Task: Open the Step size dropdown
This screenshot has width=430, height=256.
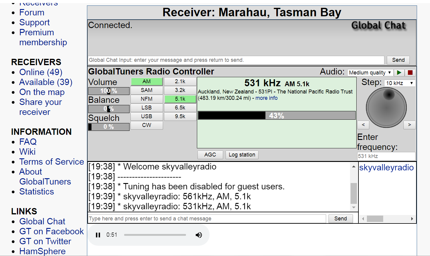Action: click(400, 83)
